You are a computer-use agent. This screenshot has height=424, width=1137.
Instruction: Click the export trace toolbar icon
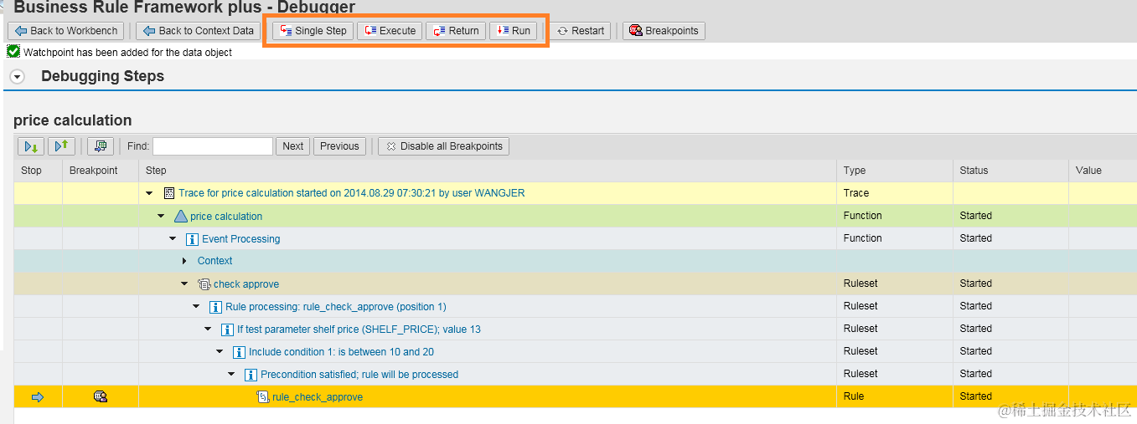[100, 146]
